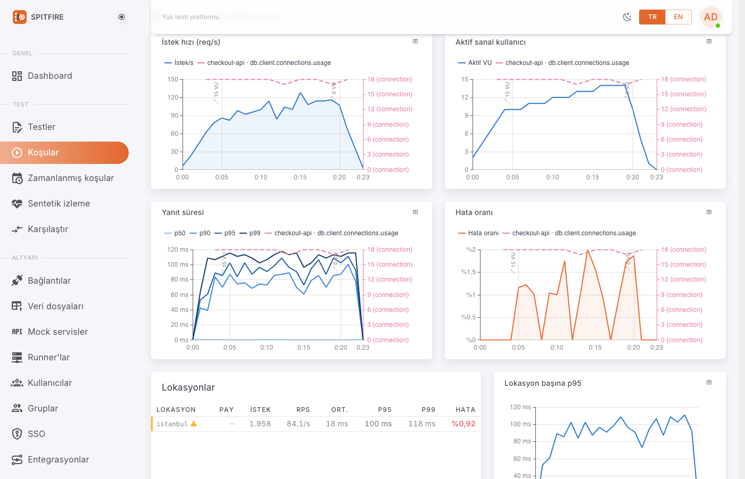Click the HATA column header
Screen dimensions: 745x479
click(x=466, y=410)
